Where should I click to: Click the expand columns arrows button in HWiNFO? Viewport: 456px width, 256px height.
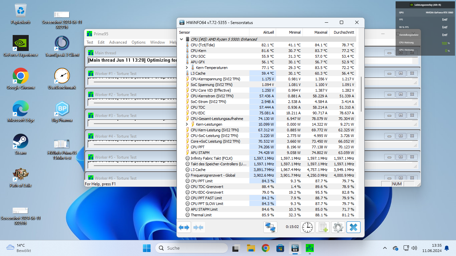coord(184,227)
